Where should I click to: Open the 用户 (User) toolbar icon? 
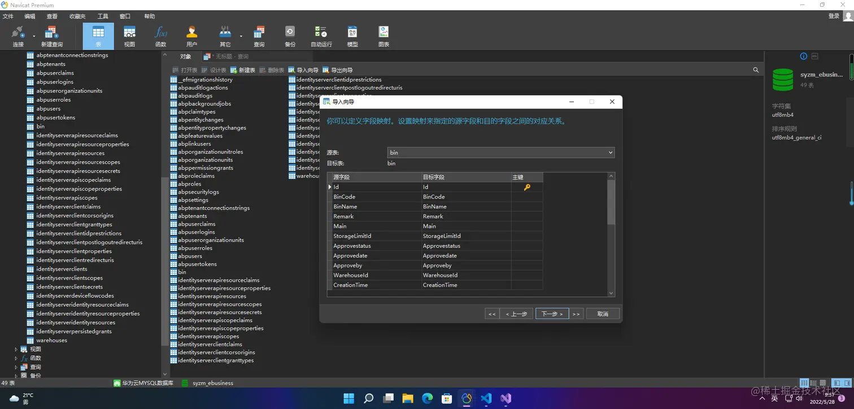(192, 36)
